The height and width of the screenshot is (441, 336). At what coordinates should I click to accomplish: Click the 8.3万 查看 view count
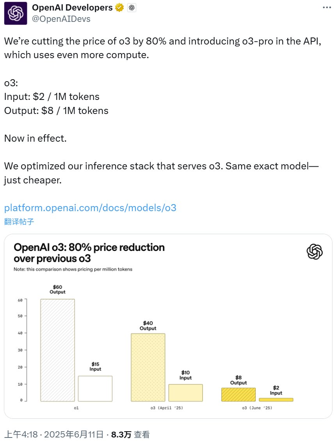(131, 434)
